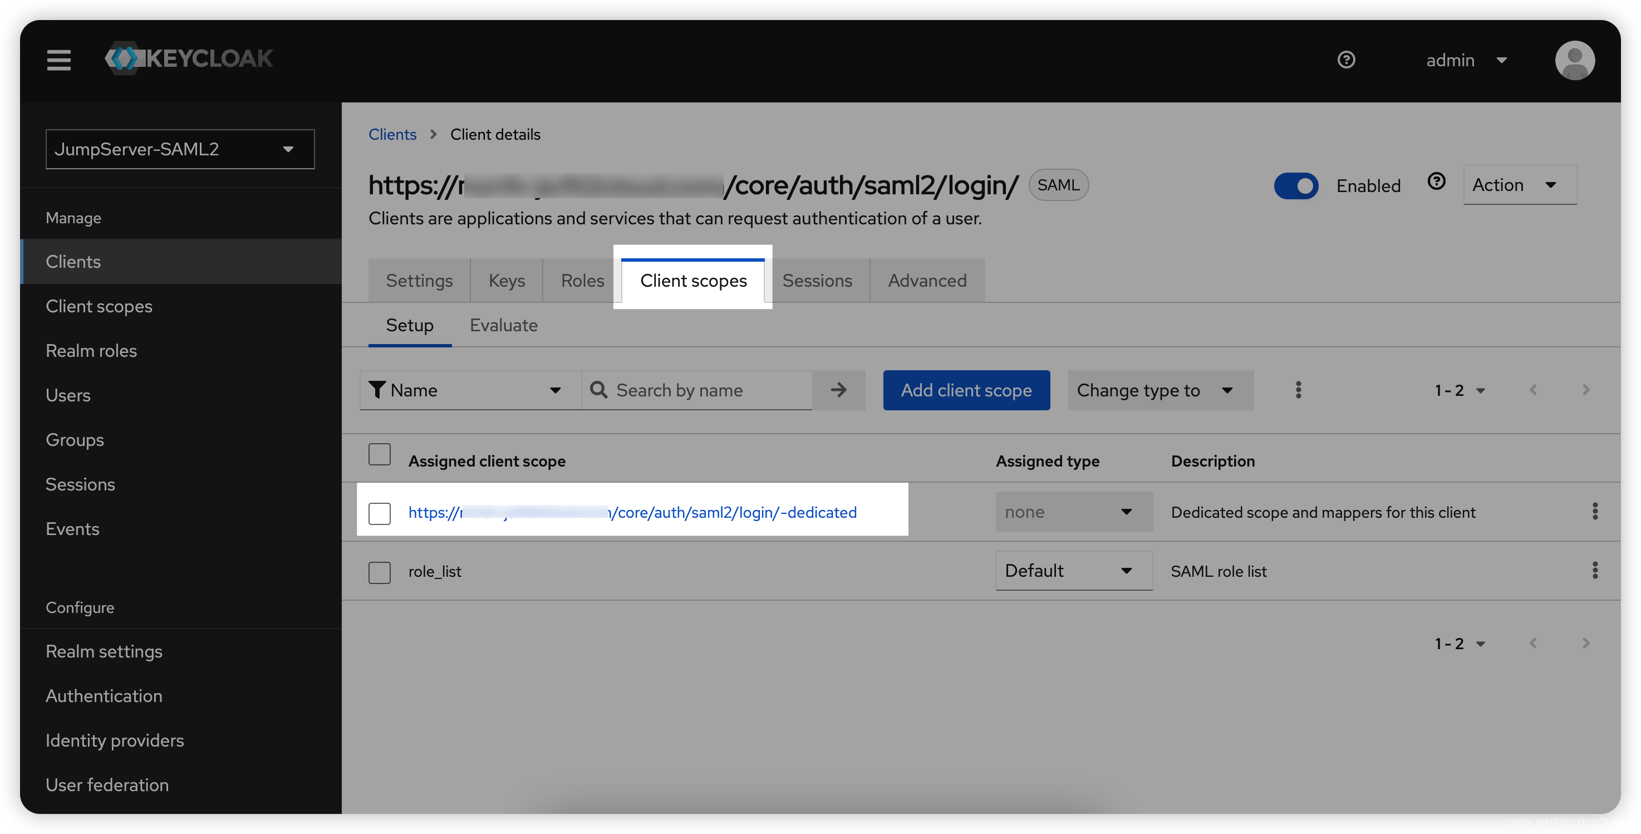Click the search arrow icon

(838, 389)
